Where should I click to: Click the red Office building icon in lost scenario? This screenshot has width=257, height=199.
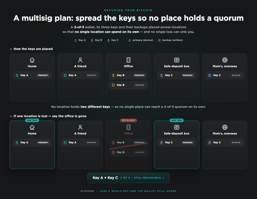(128, 127)
